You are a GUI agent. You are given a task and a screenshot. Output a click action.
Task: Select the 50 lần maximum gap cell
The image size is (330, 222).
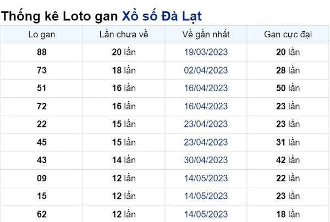288,88
